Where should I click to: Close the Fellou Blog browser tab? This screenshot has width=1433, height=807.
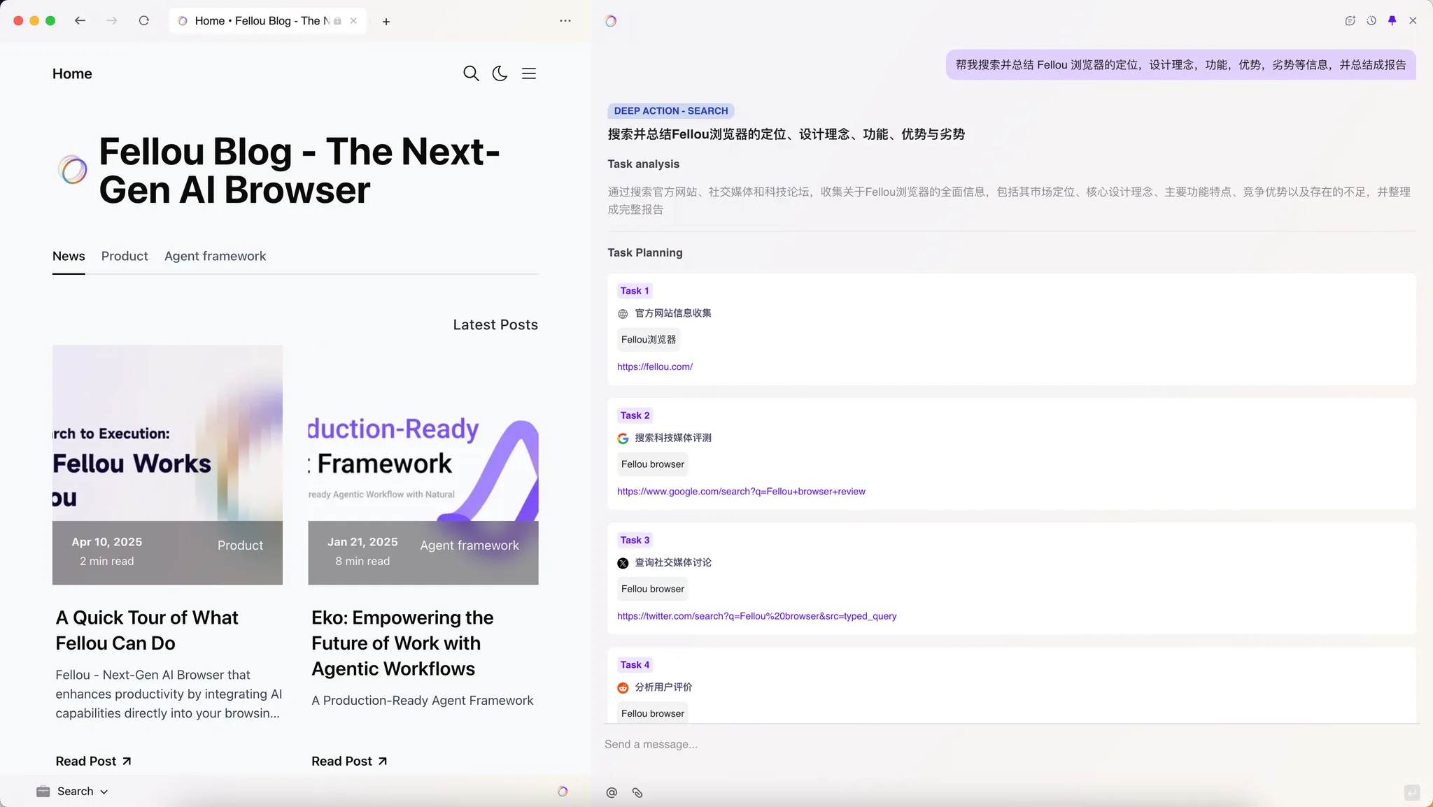tap(354, 21)
